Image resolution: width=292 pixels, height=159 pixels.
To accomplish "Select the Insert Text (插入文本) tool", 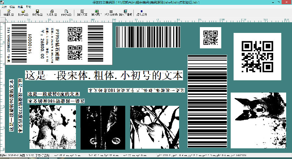I will (x=83, y=13).
